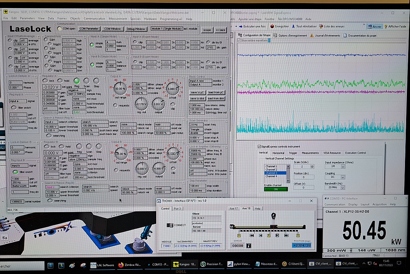410x274 pixels.
Task: Click the THOMX CONNECT icon
Action: point(170,225)
